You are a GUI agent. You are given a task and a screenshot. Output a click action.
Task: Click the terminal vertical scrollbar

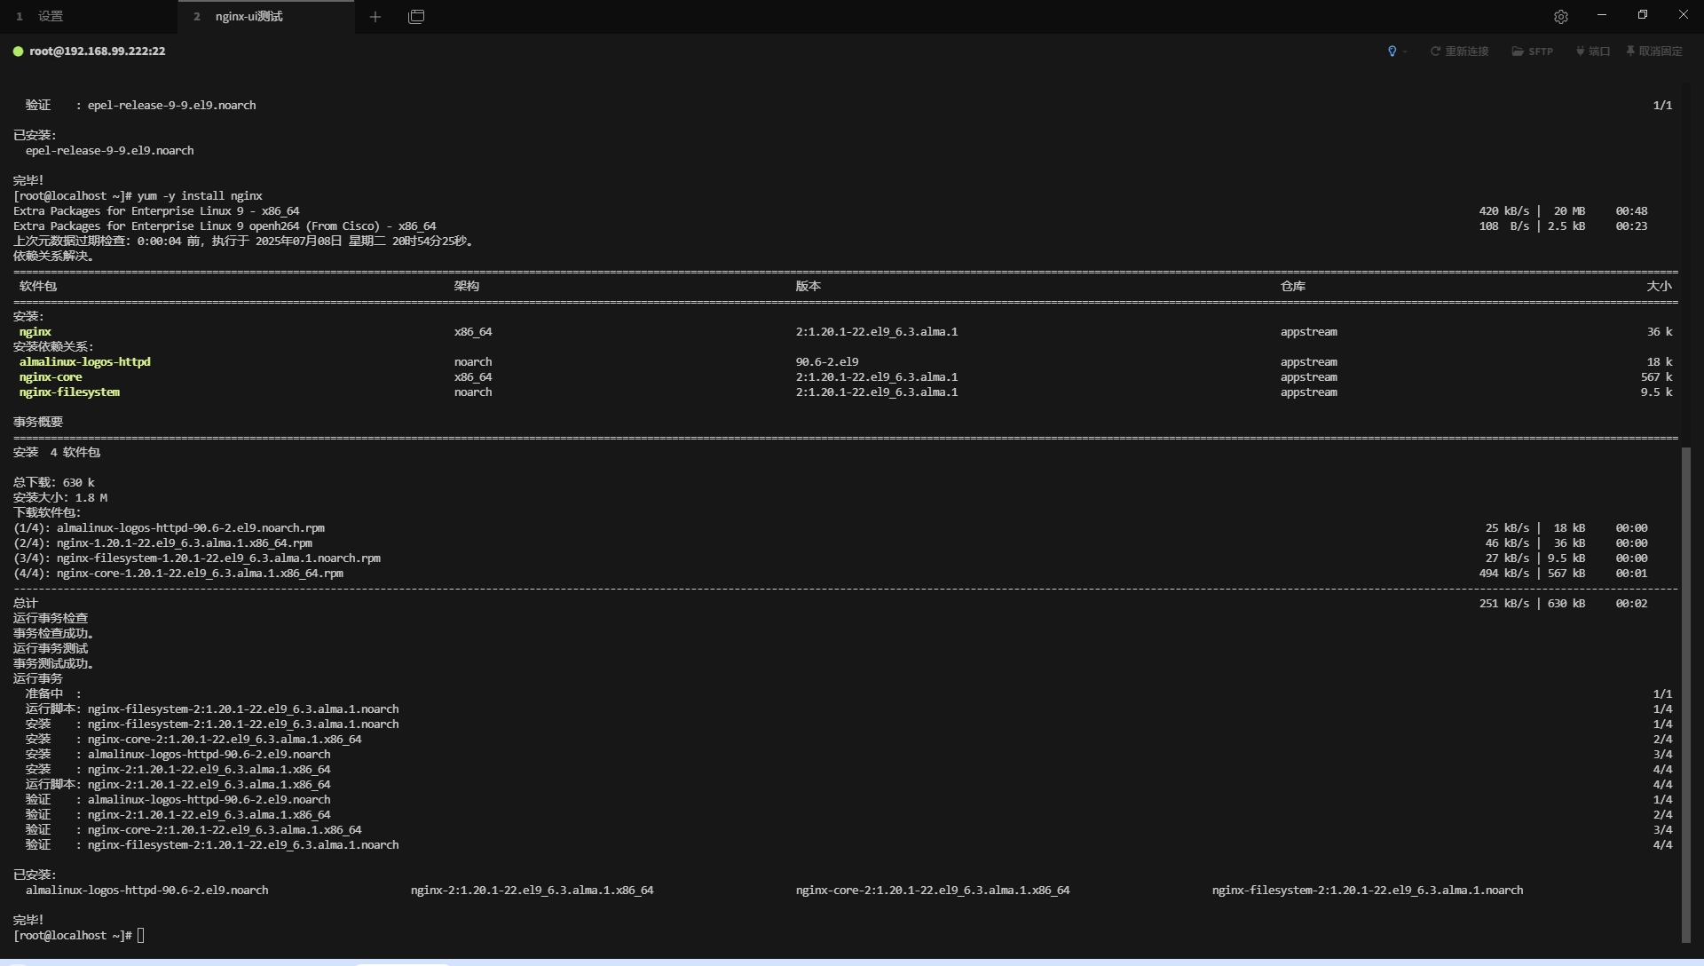(1686, 695)
